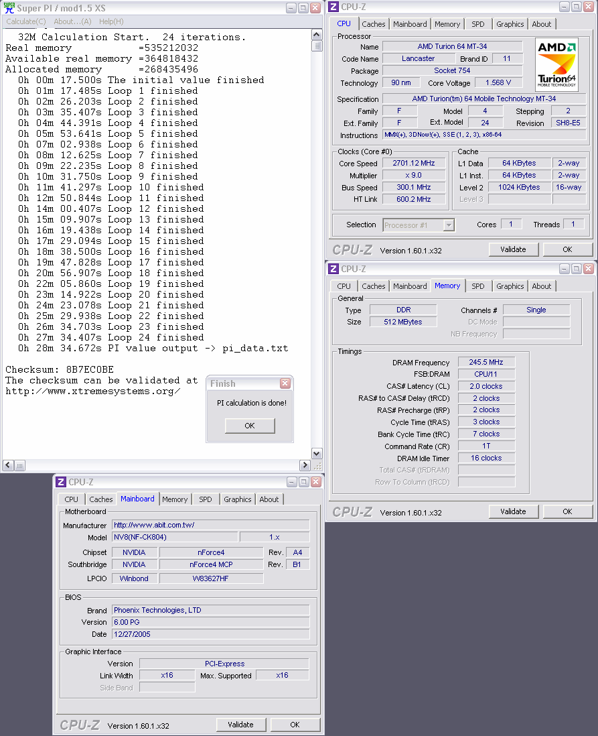Click the HT Link 600.2 MHz value
This screenshot has width=598, height=736.
click(x=414, y=200)
